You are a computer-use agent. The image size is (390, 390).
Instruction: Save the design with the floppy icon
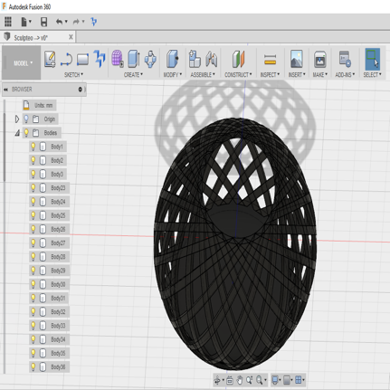tap(43, 22)
